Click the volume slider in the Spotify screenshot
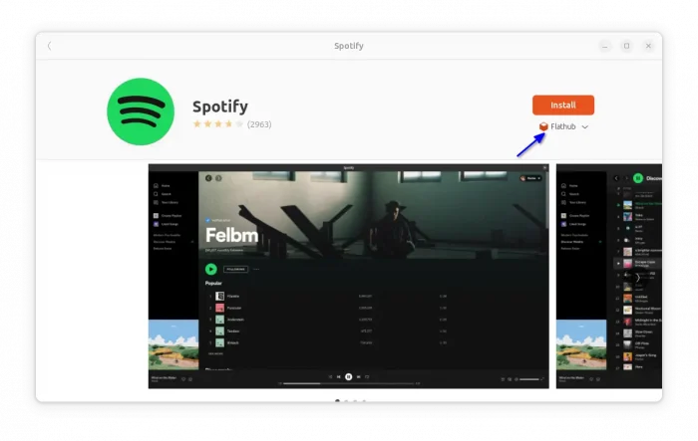 pyautogui.click(x=528, y=379)
